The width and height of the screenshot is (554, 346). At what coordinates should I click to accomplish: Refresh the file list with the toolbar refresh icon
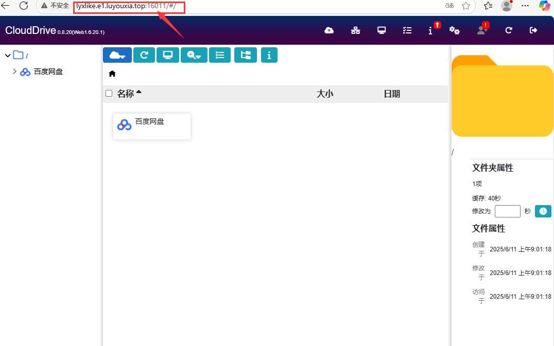coord(144,55)
